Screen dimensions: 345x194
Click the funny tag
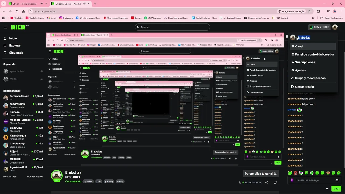click(x=120, y=181)
